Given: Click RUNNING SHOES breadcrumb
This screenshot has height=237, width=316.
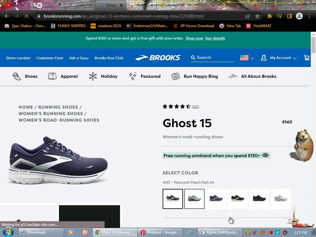Looking at the screenshot, I should pyautogui.click(x=58, y=107).
